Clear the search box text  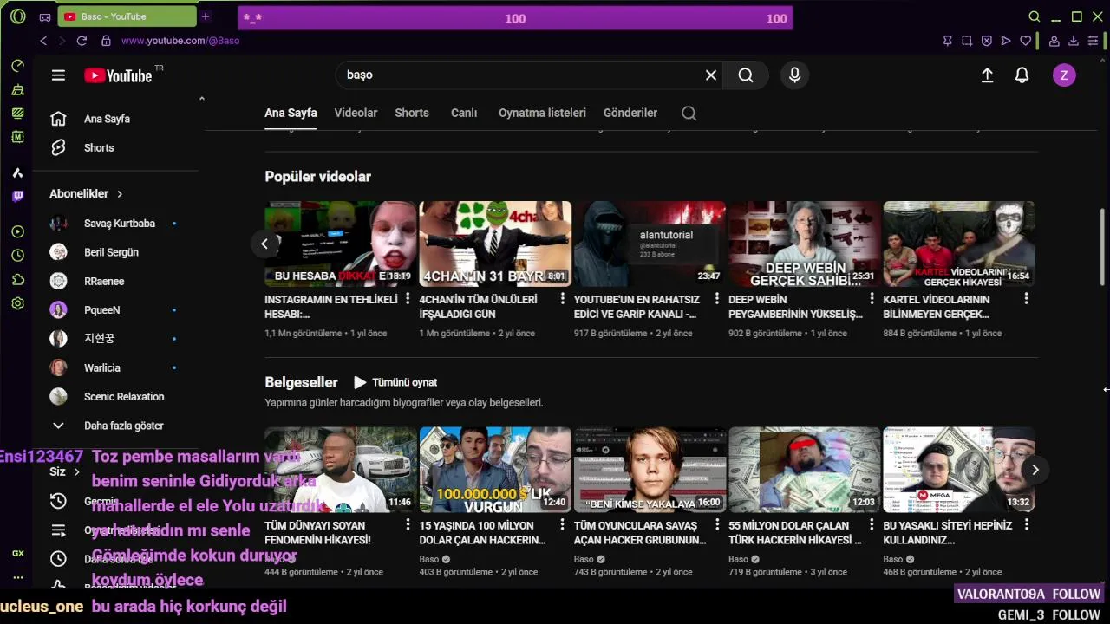point(711,75)
